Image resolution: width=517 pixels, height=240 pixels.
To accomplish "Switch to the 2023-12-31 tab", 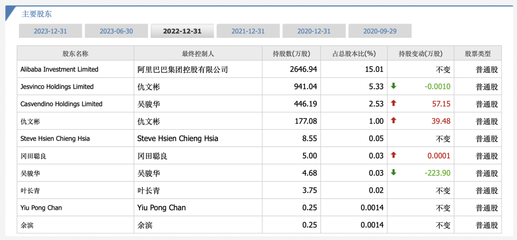I will click(x=50, y=31).
